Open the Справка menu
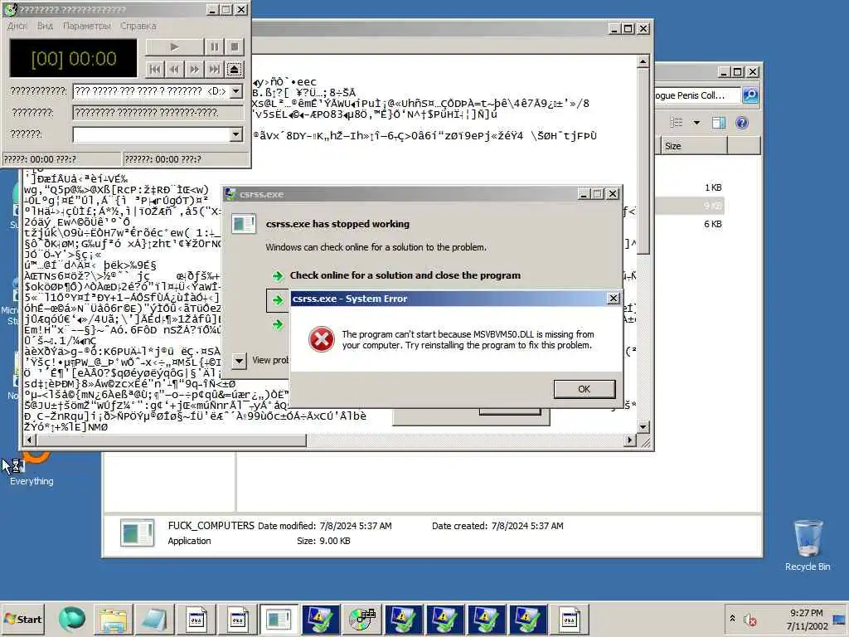This screenshot has height=637, width=849. pyautogui.click(x=138, y=26)
